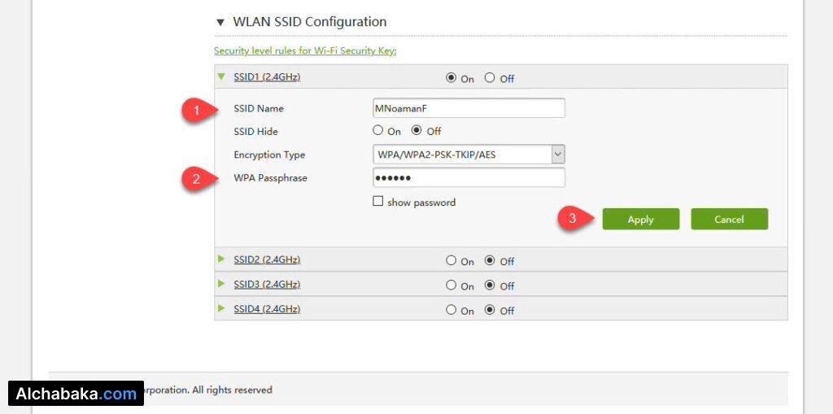The width and height of the screenshot is (833, 414).
Task: Click the green Apply button
Action: pos(640,219)
